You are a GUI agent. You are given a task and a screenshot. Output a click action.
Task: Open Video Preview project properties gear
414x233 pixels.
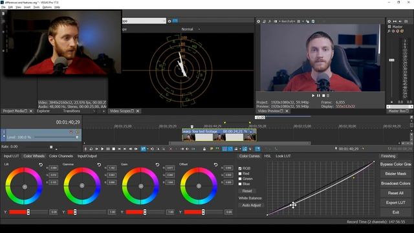point(259,21)
